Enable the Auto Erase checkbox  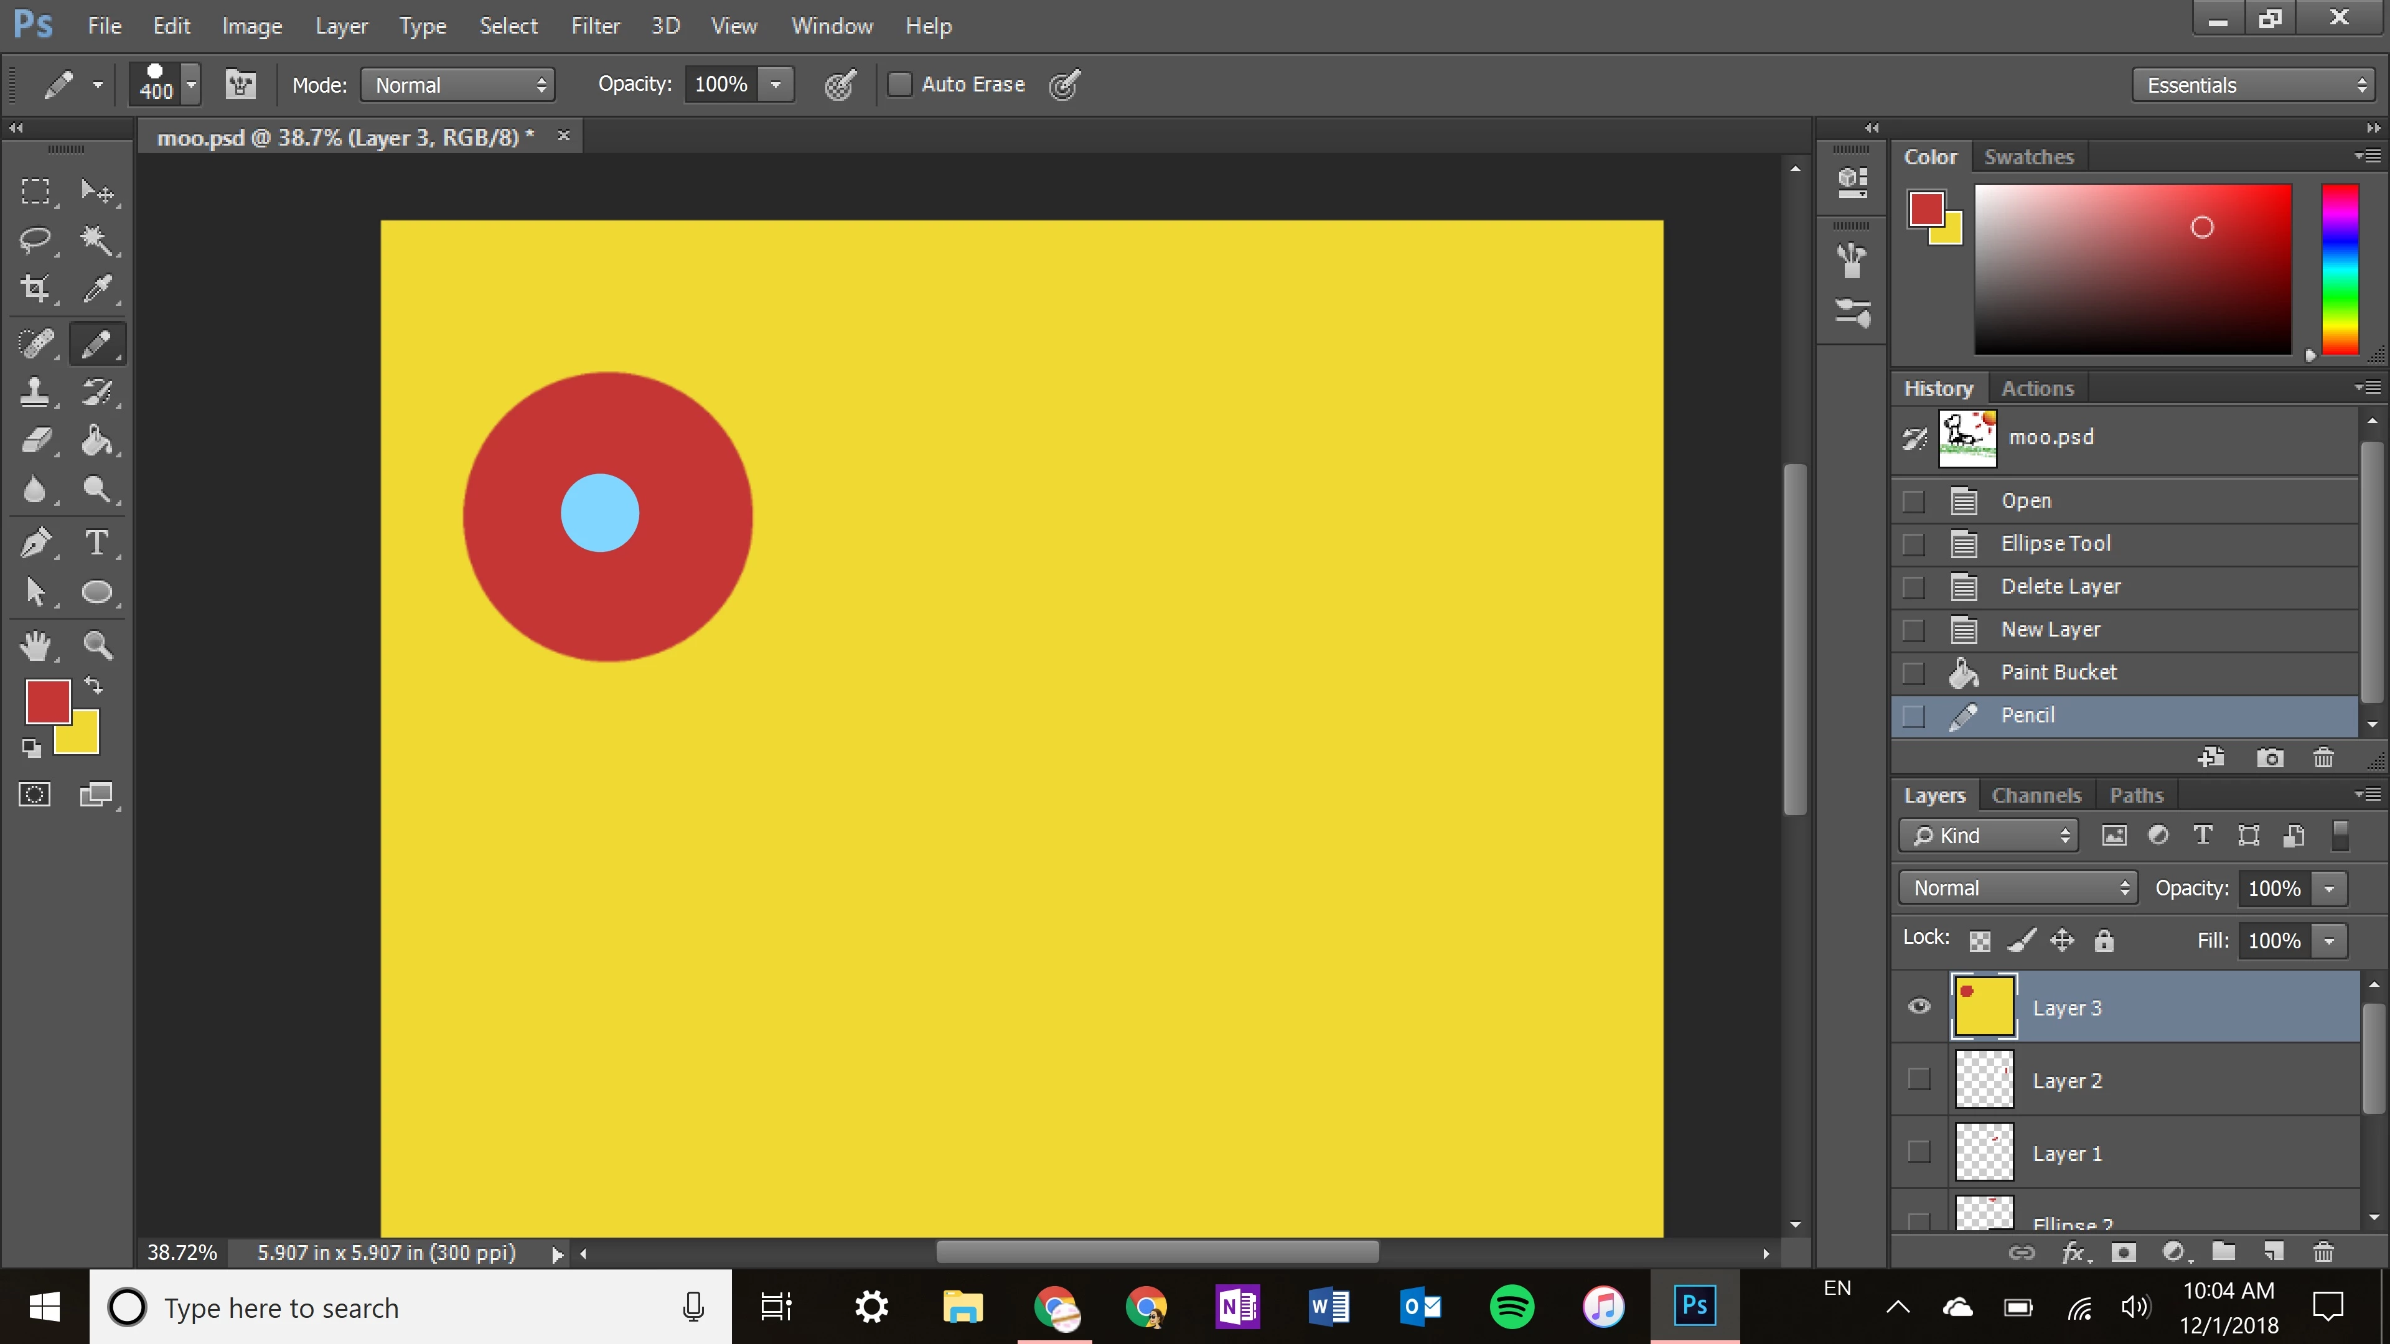899,85
